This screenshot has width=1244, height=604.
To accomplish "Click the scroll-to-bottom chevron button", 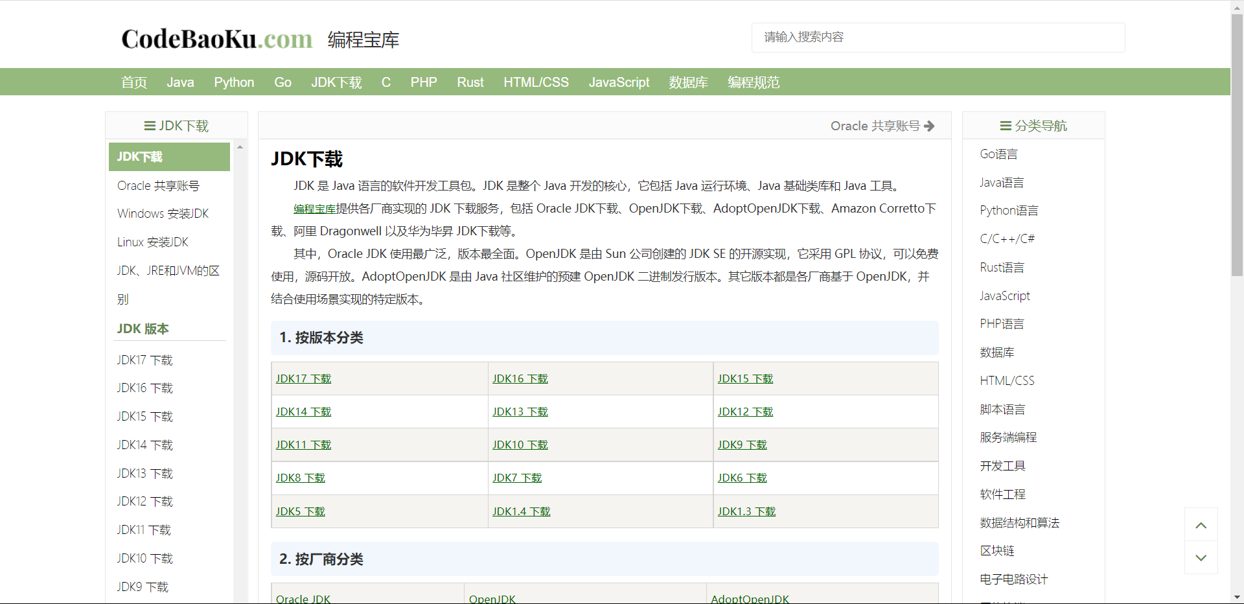I will pyautogui.click(x=1201, y=558).
